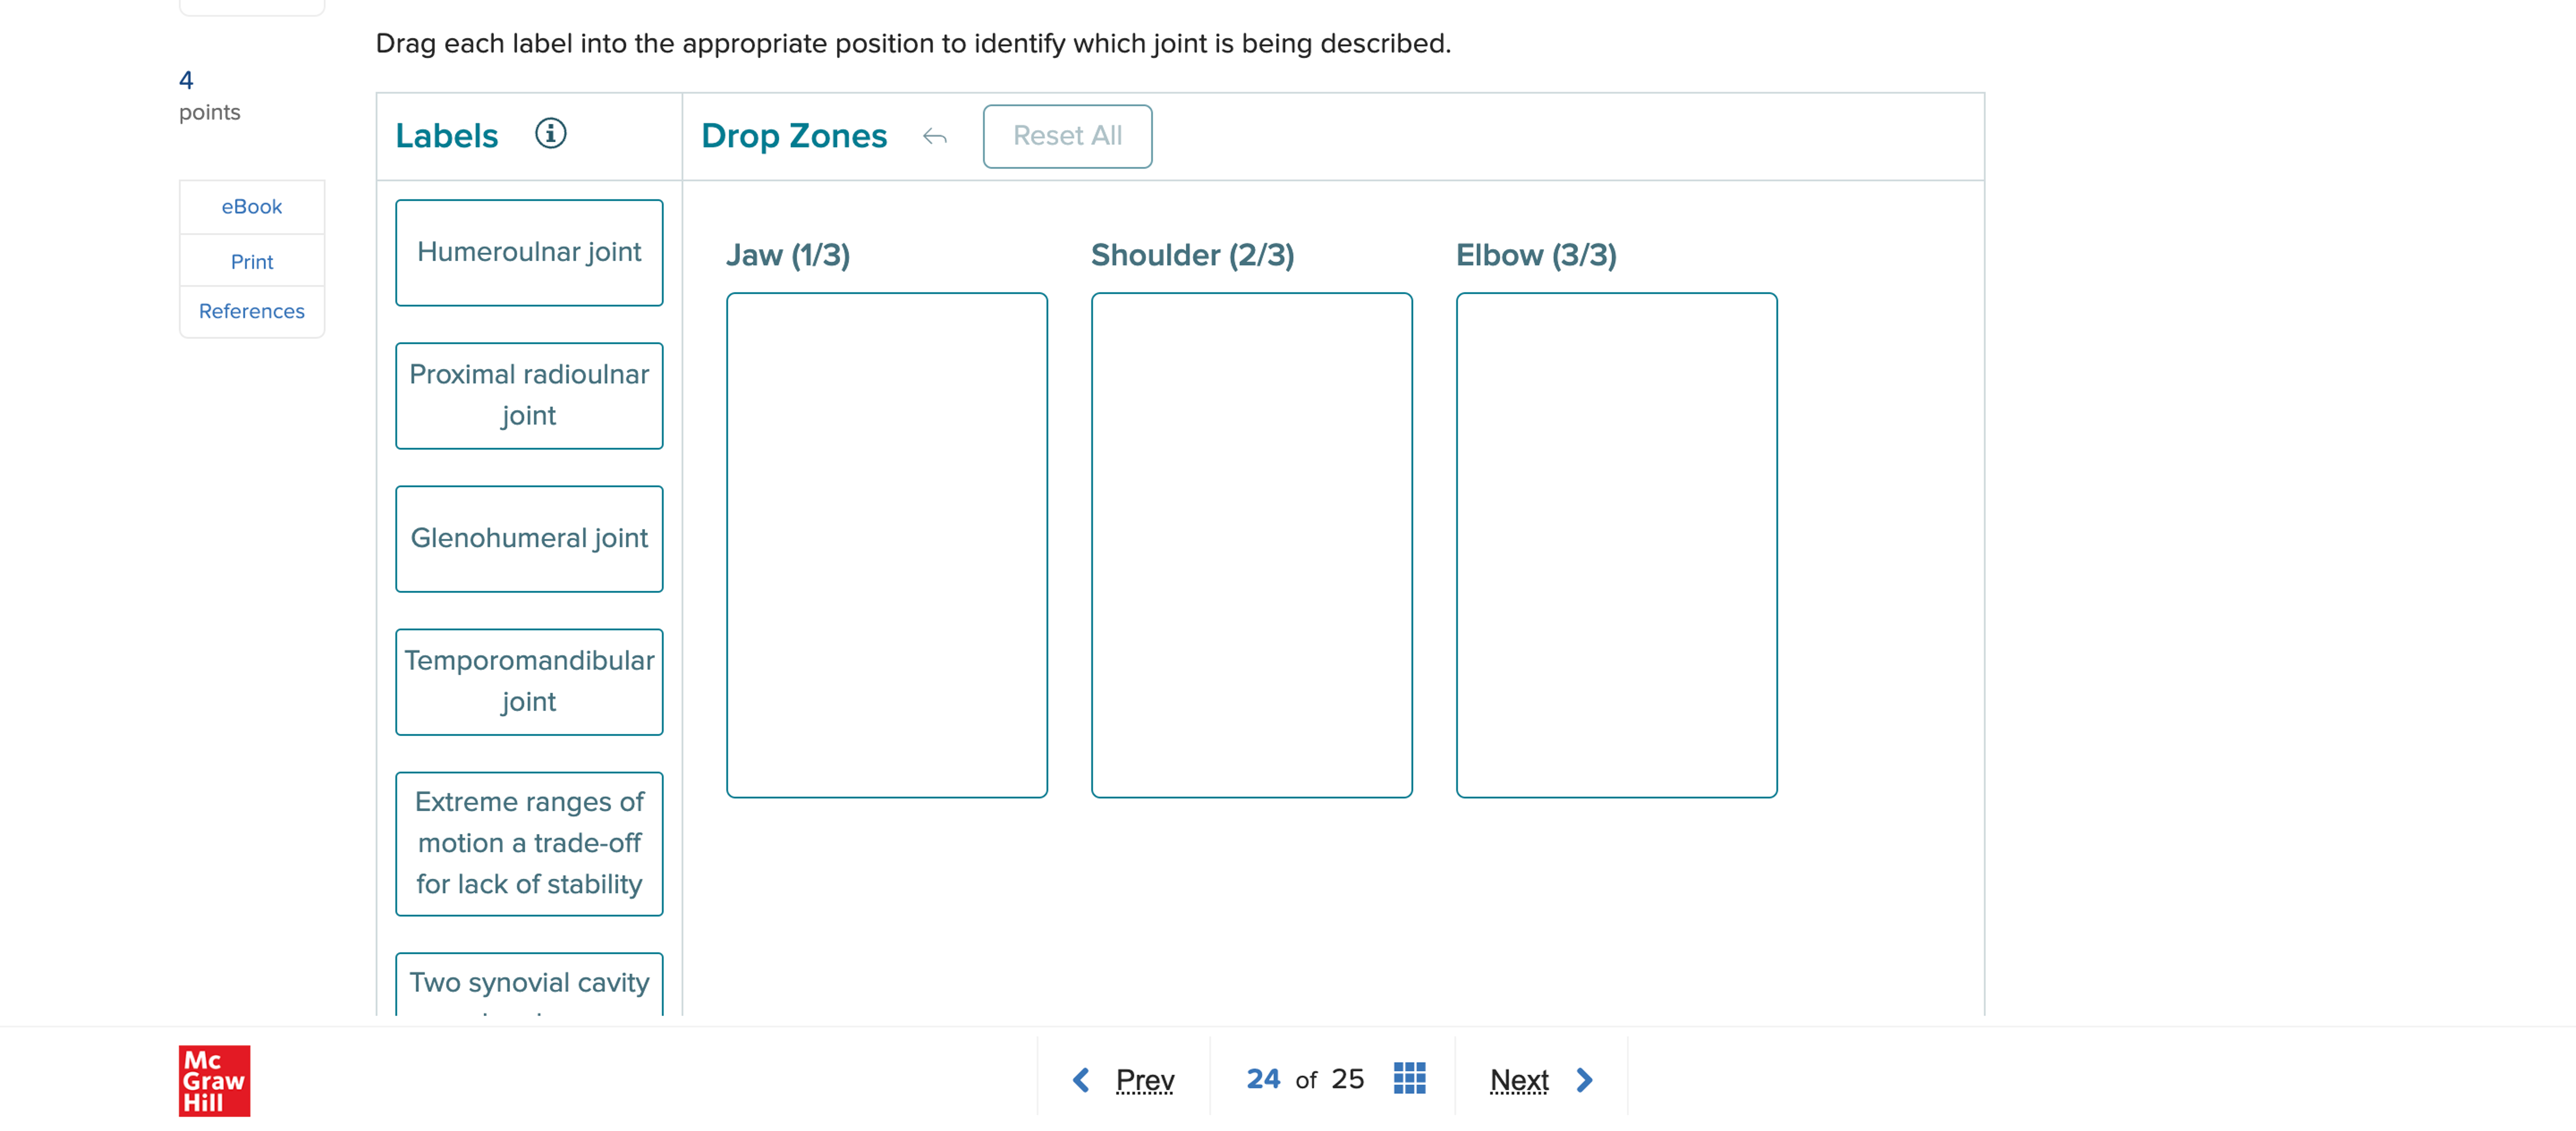
Task: Select the Extreme ranges of motion label
Action: tap(529, 843)
